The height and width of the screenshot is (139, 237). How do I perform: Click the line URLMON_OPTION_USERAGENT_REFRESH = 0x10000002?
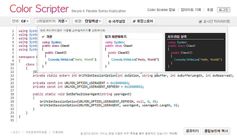(x=88, y=87)
